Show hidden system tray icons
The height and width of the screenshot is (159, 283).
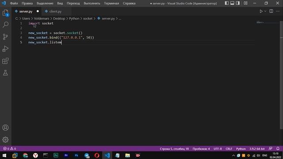(x=233, y=155)
